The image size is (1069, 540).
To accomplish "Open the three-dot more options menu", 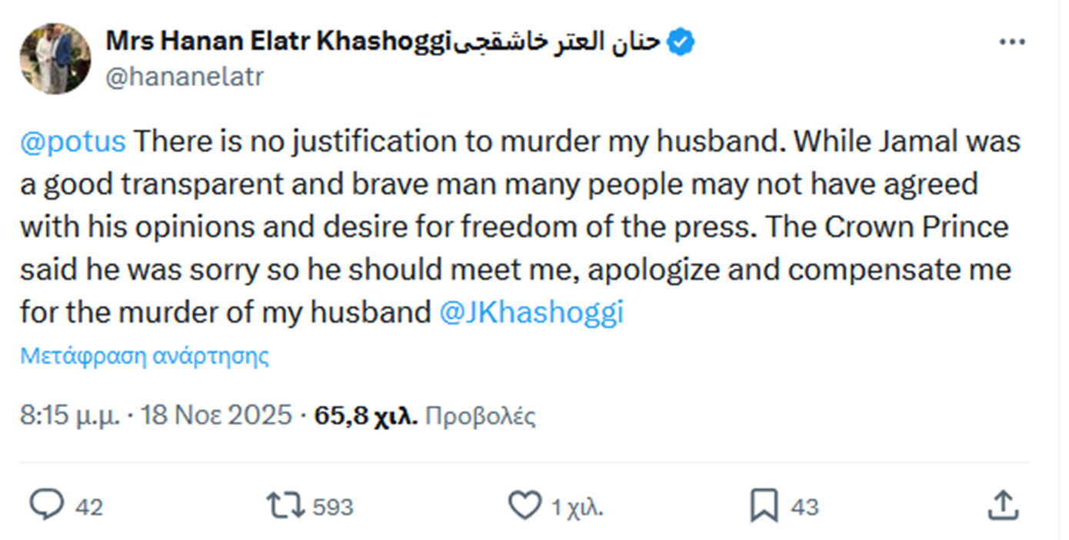I will tap(1012, 43).
